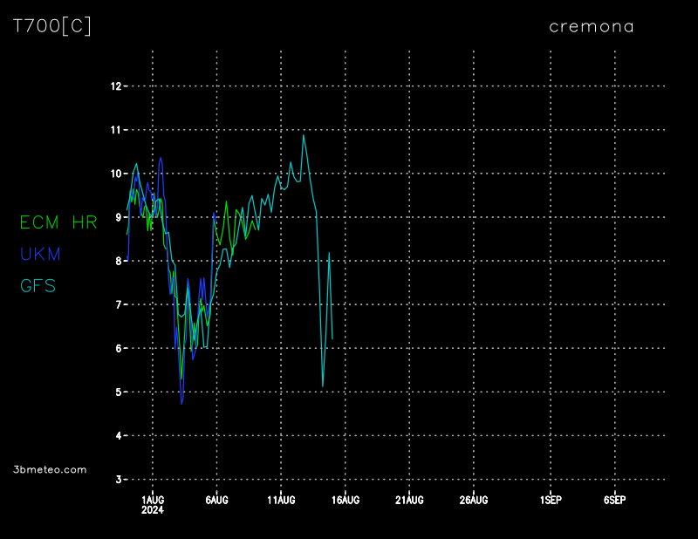
Task: Select the UKM legend entry
Action: click(40, 254)
